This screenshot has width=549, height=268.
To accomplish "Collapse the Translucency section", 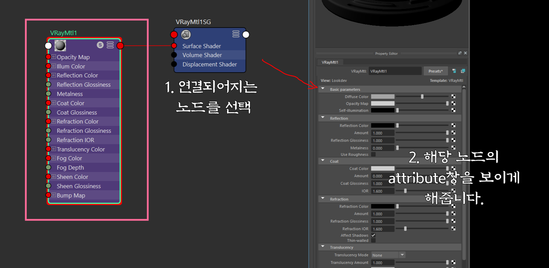I will [323, 247].
